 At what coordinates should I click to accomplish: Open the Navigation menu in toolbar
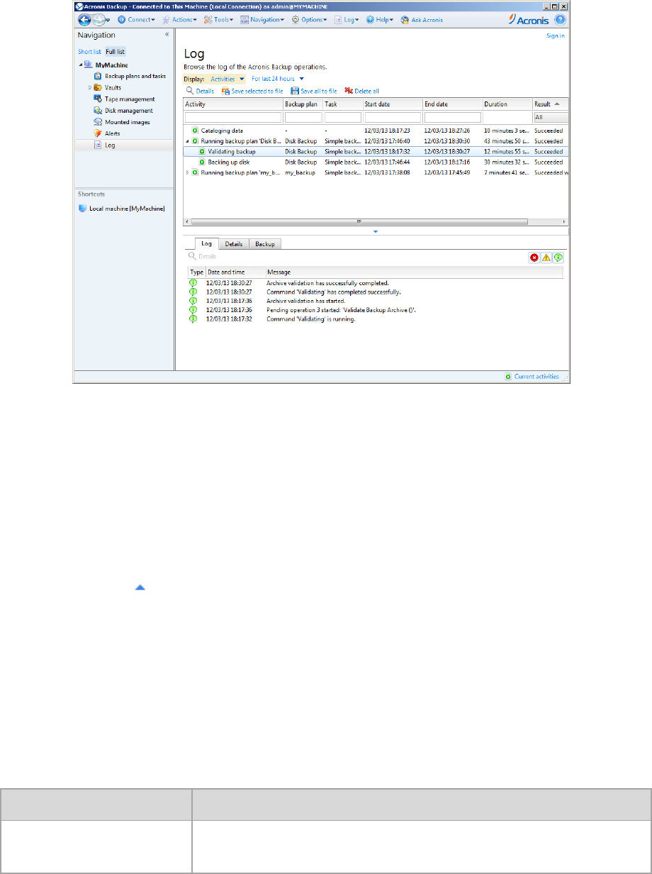point(262,20)
